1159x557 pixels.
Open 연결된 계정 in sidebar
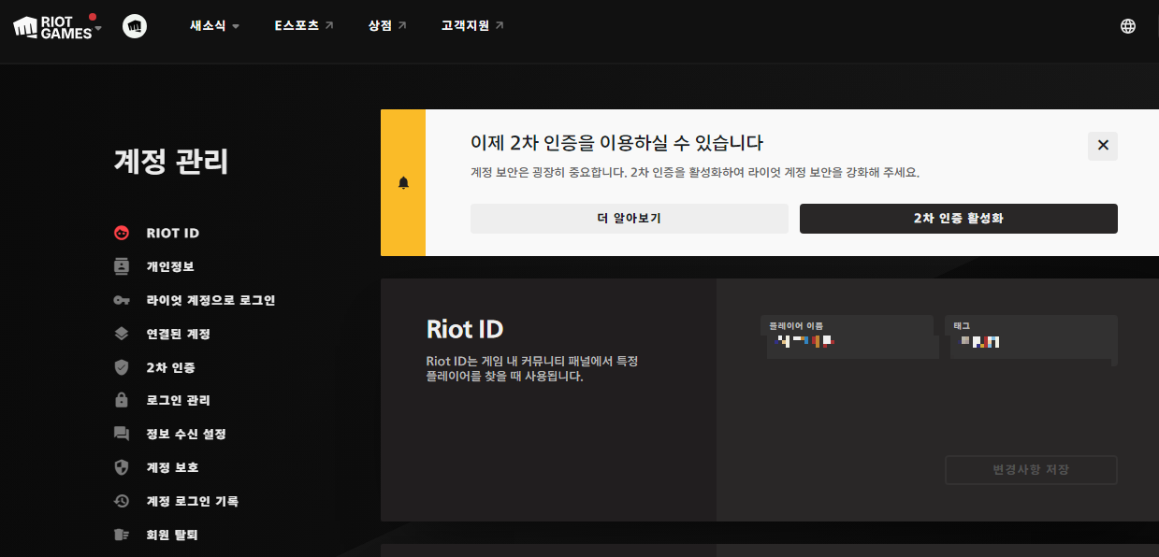tap(178, 334)
